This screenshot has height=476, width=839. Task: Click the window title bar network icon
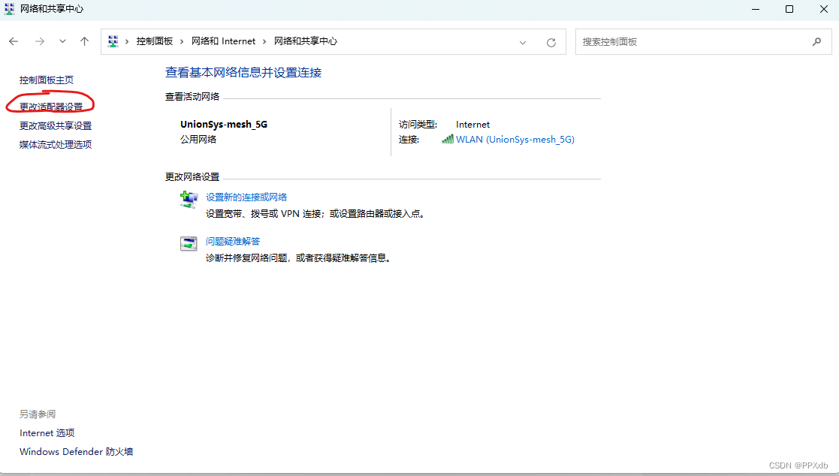point(10,9)
